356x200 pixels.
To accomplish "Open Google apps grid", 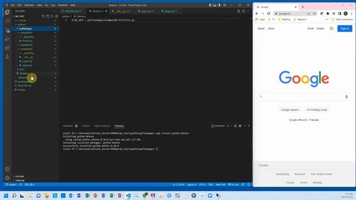I will (x=332, y=28).
